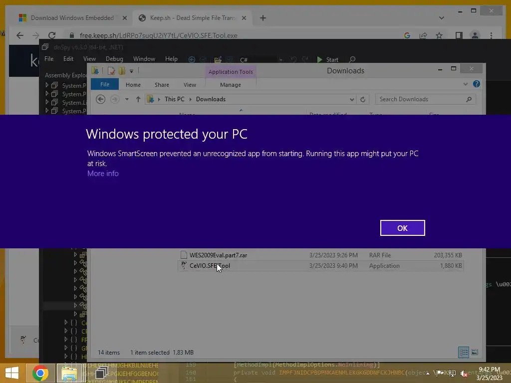Image resolution: width=511 pixels, height=383 pixels.
Task: Go back in Chrome history
Action: point(20,35)
